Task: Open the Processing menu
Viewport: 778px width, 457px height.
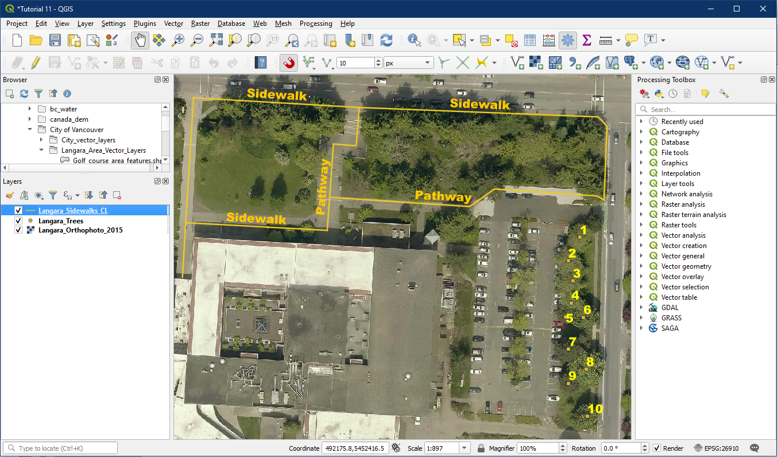Action: pos(315,24)
